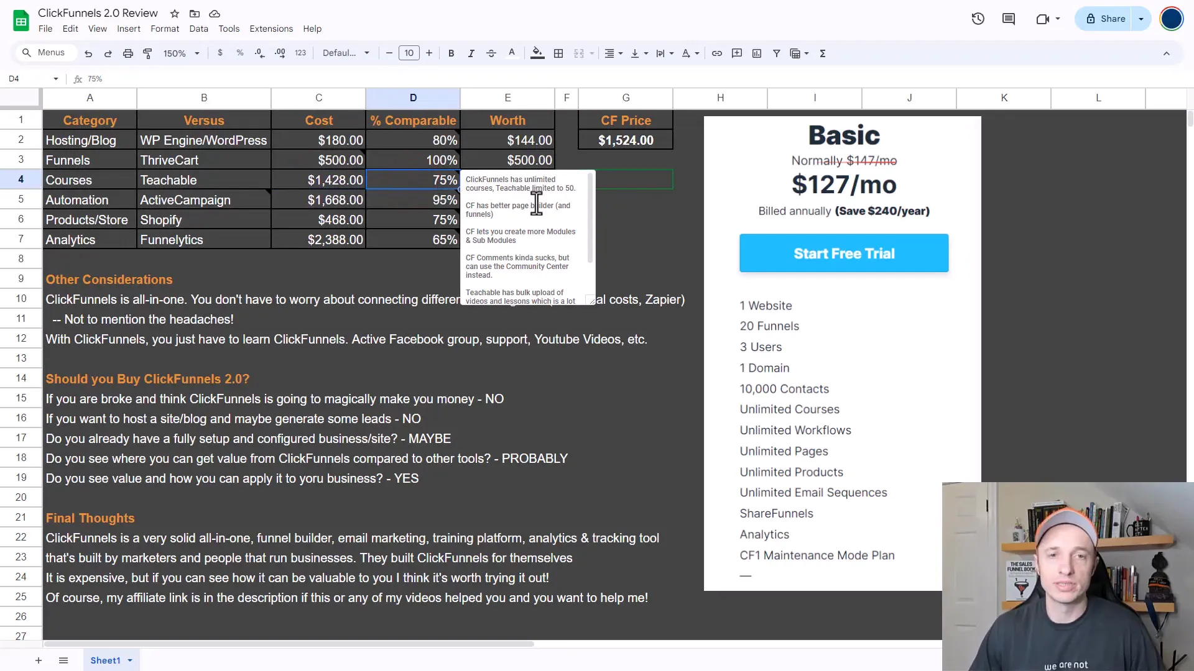Move document with folder icon

195,13
